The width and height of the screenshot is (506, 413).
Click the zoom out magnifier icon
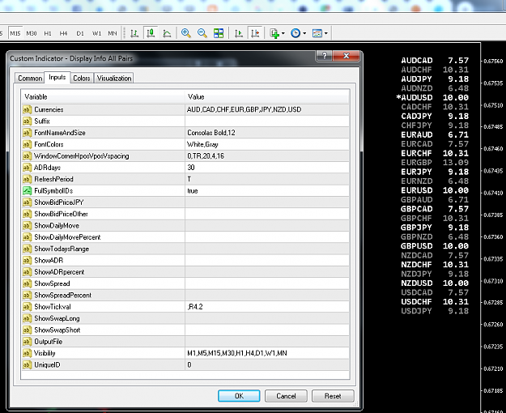[x=202, y=33]
